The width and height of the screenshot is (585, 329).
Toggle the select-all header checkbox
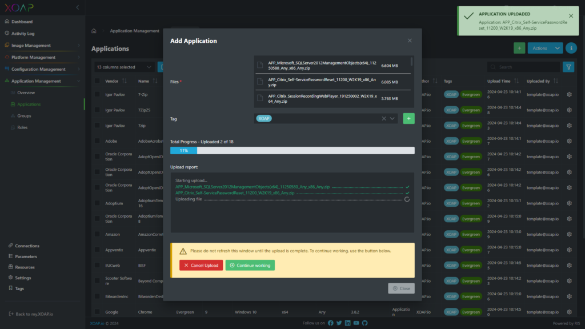click(x=97, y=81)
